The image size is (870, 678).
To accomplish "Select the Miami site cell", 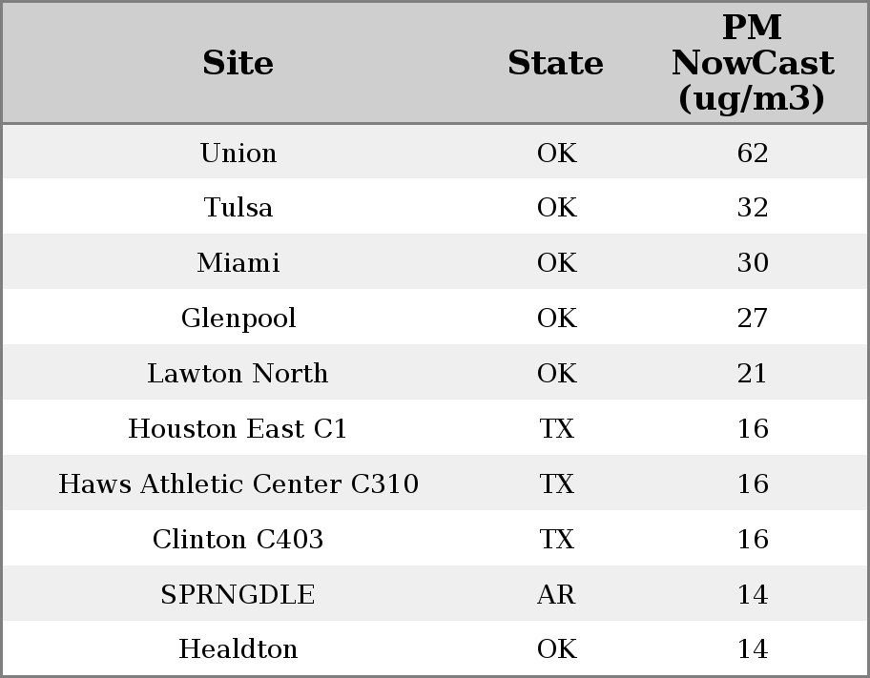I will [x=238, y=262].
